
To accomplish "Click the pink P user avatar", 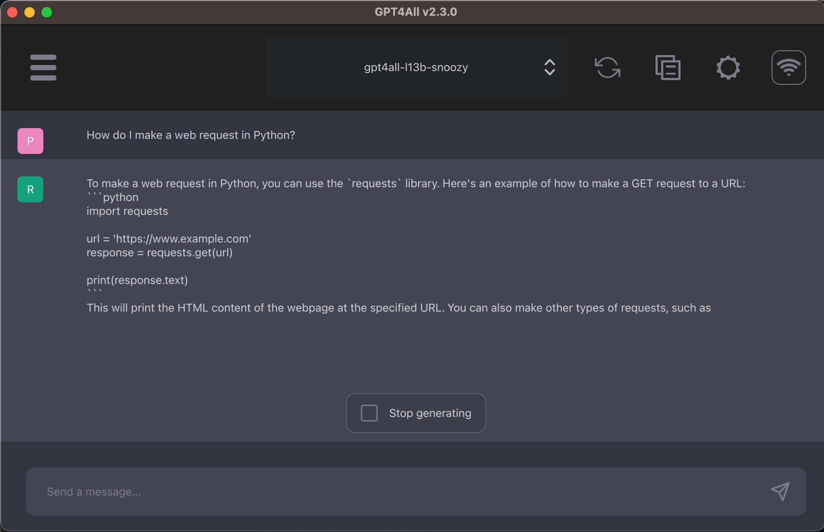I will tap(30, 141).
